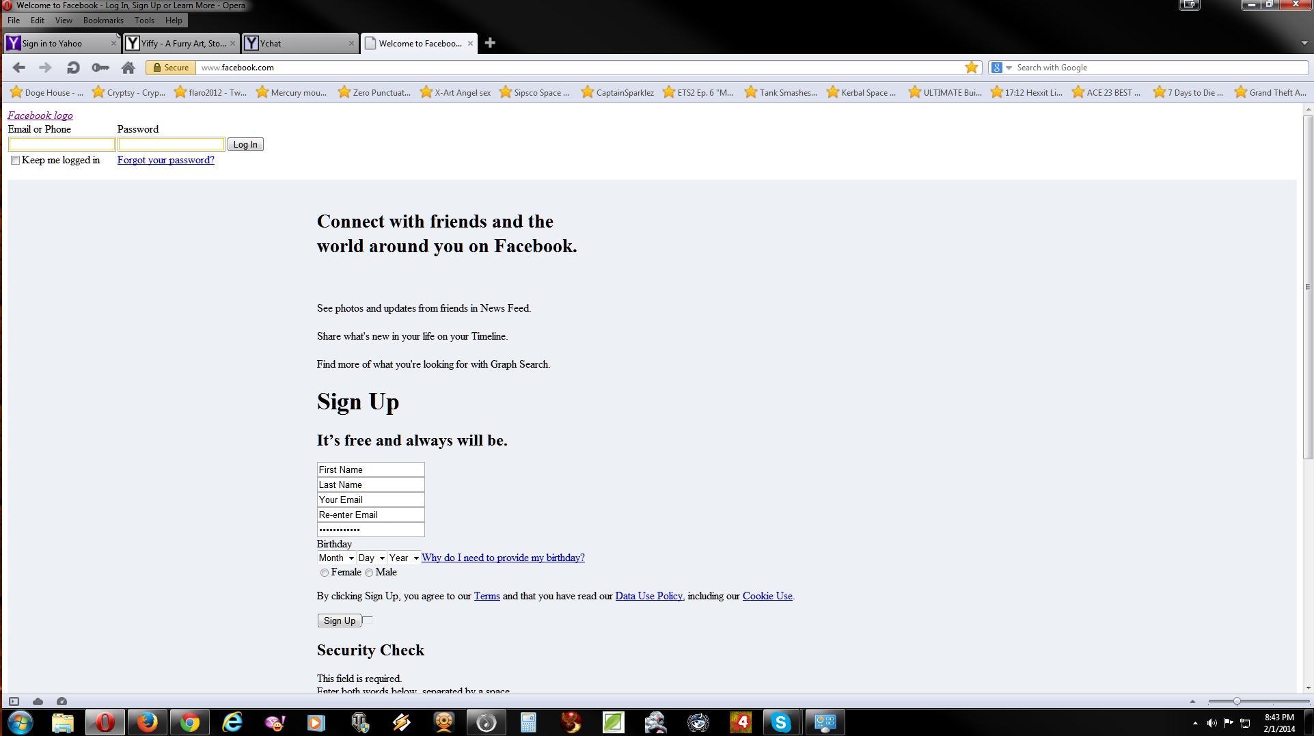Open the Terms link

(487, 596)
